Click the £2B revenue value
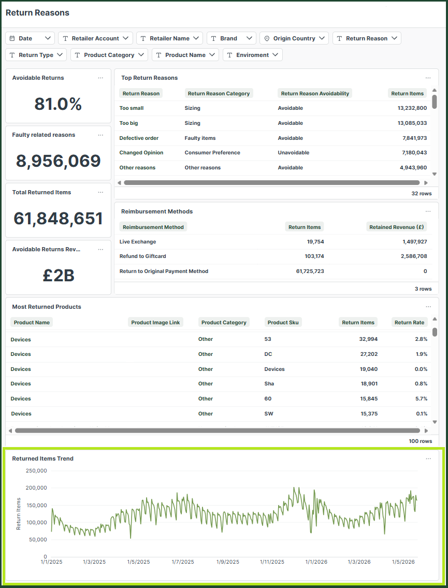448x588 pixels. (x=58, y=276)
